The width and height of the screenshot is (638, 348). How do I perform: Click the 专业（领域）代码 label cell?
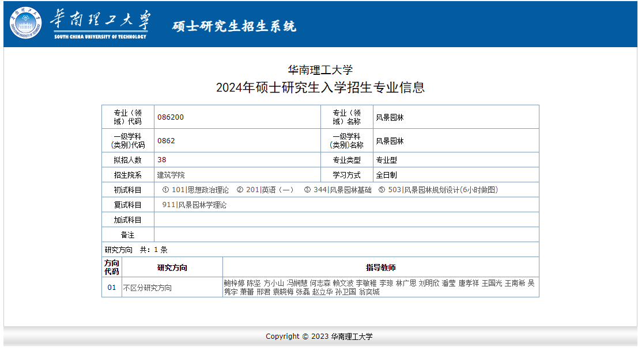(x=128, y=117)
